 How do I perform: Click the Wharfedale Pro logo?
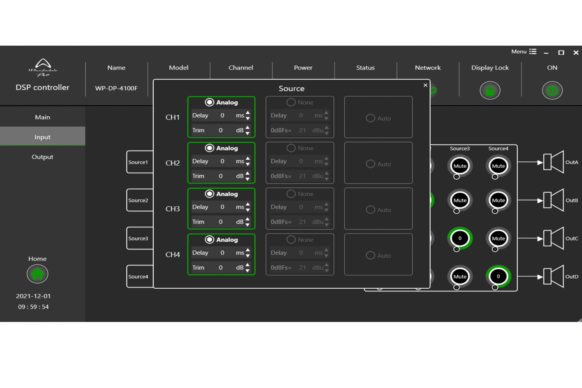[x=43, y=68]
